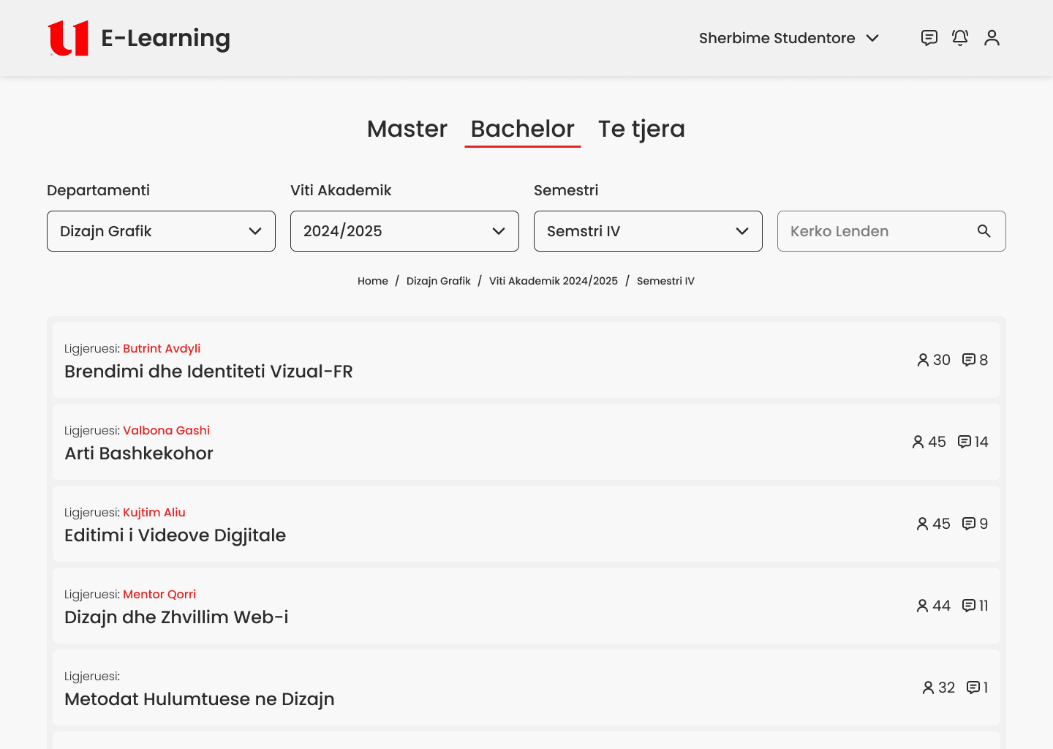Viewport: 1053px width, 749px height.
Task: Click participants icon for Dizajn dhe Zhvillim Web-i
Action: pyautogui.click(x=923, y=606)
